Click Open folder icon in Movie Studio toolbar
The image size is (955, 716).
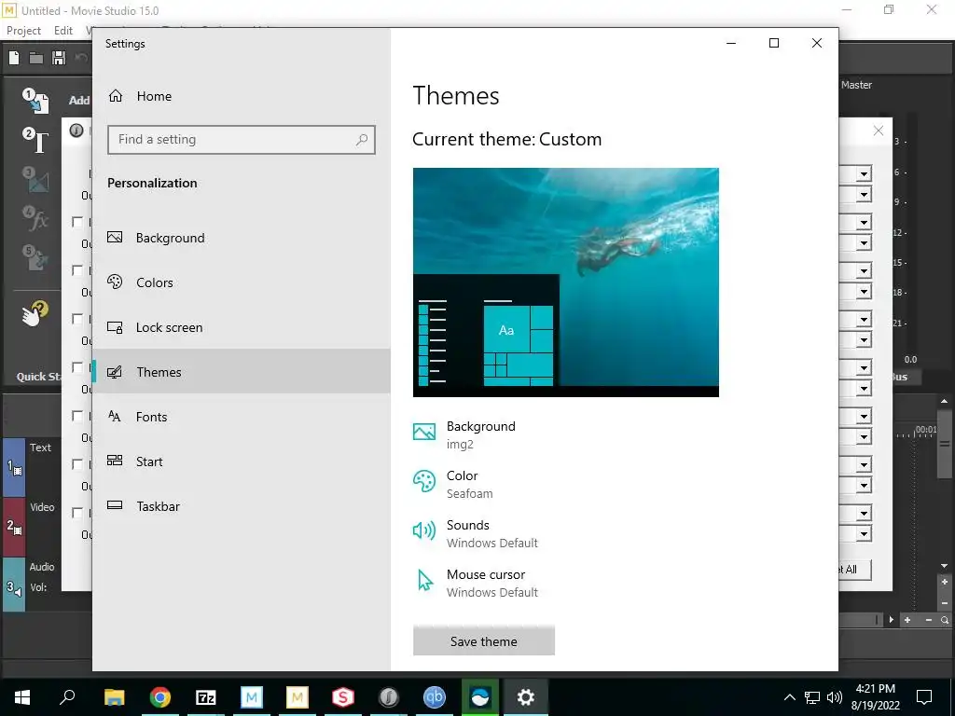36,58
